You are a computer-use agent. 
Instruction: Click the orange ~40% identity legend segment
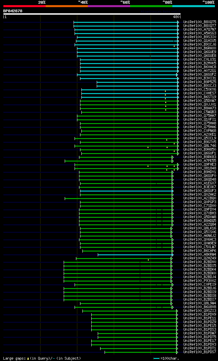(x=67, y=6)
